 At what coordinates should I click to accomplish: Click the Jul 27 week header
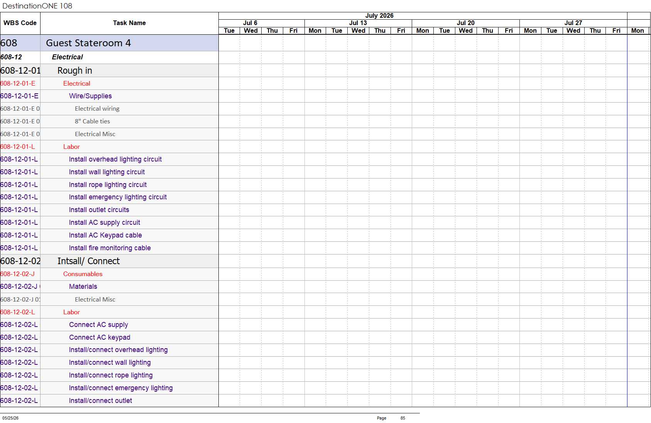click(x=573, y=23)
